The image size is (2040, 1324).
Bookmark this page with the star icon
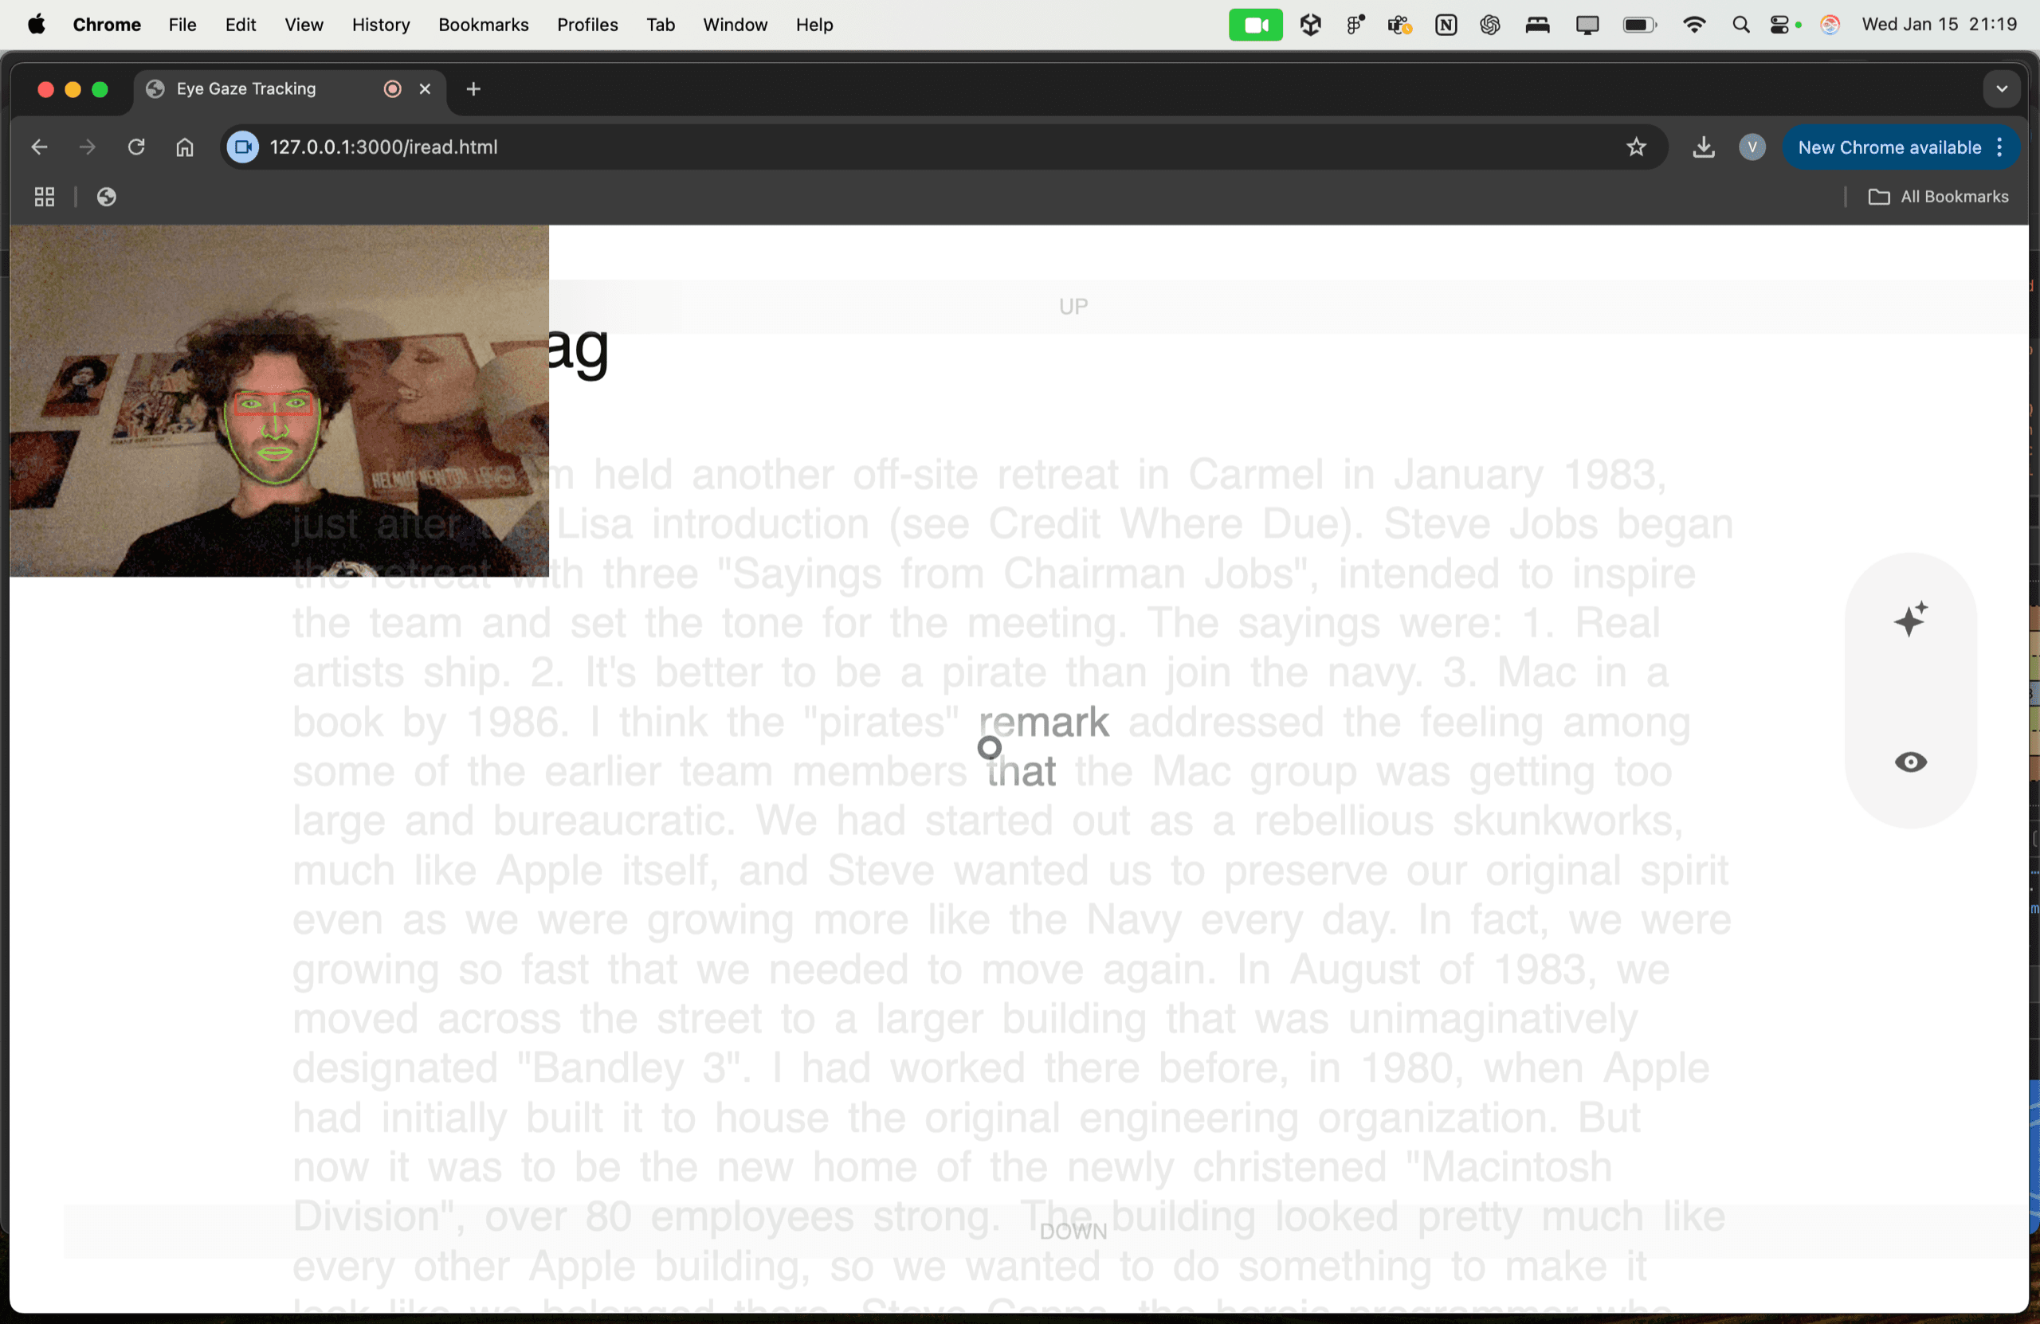click(1636, 147)
